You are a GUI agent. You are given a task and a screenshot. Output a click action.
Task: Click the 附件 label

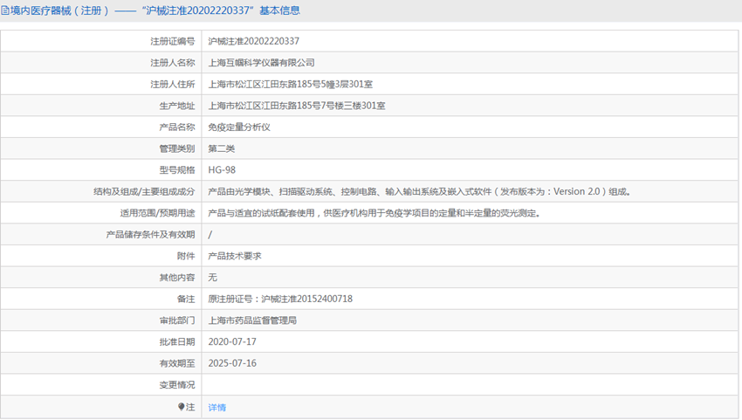(186, 256)
